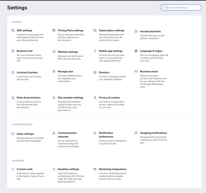206x193 pixels.
Task: Open Communication channels
Action: click(67, 135)
